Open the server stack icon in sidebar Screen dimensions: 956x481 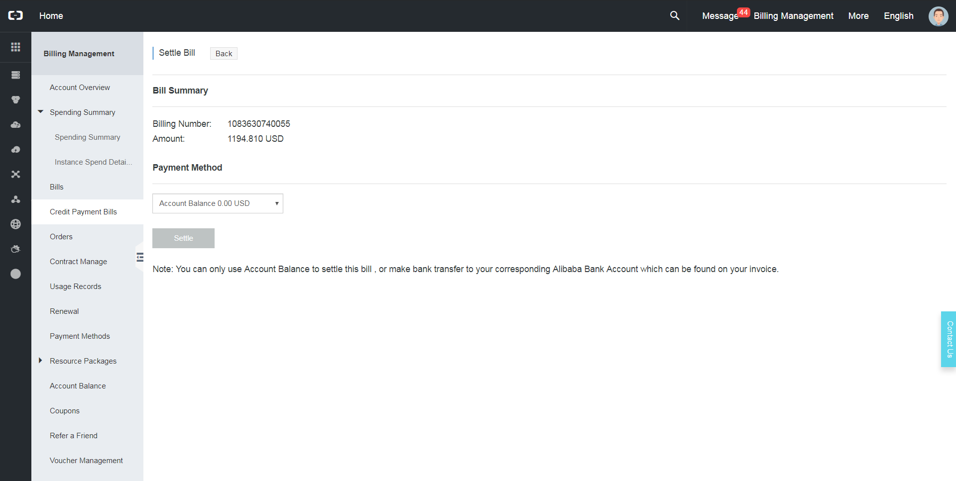click(15, 75)
